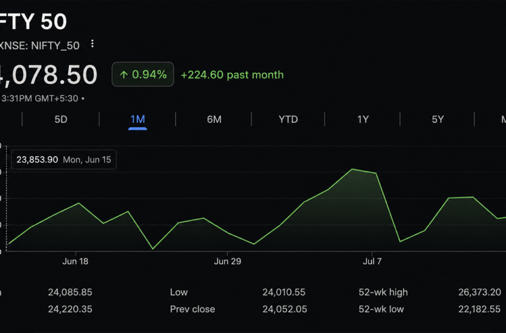Click the +224.60 past month text
This screenshot has width=506, height=333.
point(232,75)
